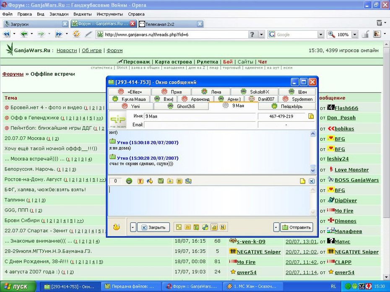Open the Карта острова link
Image resolution: width=390 pixels, height=292 pixels.
(x=173, y=62)
